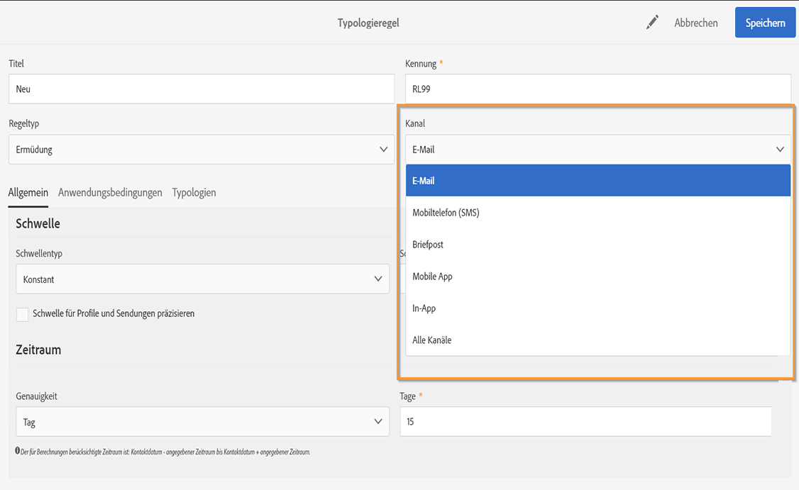Switch to the Anwendungsbedingungen tab

[110, 193]
